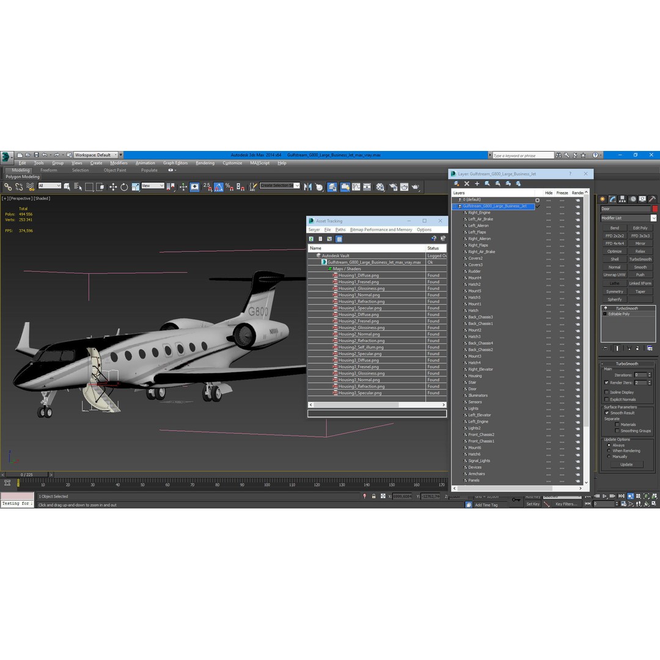Click the red object color swatch
The image size is (660, 660).
[654, 209]
